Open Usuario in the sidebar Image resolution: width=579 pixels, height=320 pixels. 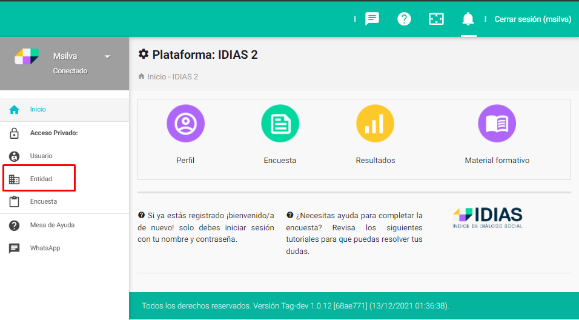tap(64, 156)
